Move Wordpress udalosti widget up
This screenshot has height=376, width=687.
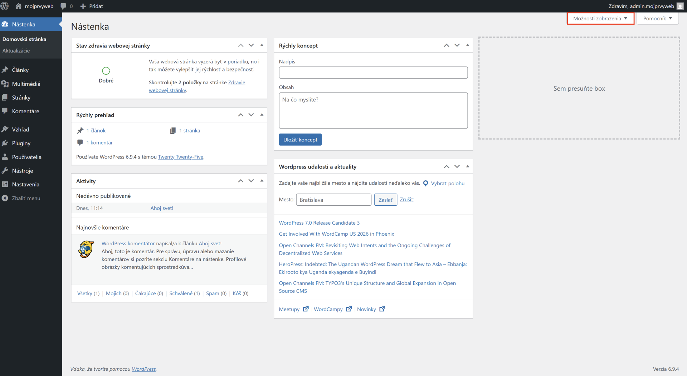[447, 167]
